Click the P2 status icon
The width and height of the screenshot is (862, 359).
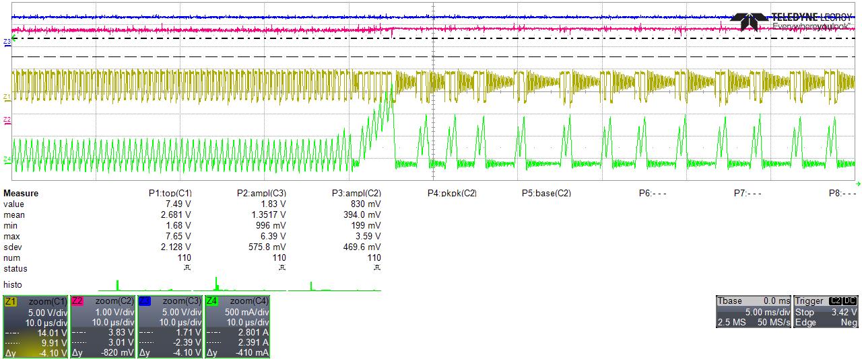click(282, 268)
